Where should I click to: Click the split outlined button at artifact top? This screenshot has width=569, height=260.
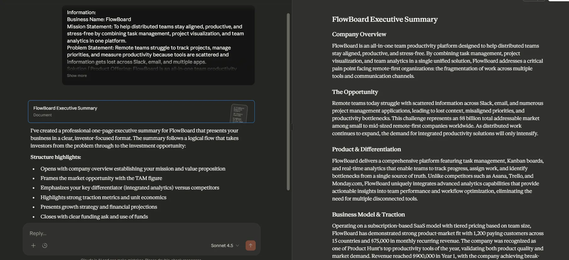click(534, 1)
